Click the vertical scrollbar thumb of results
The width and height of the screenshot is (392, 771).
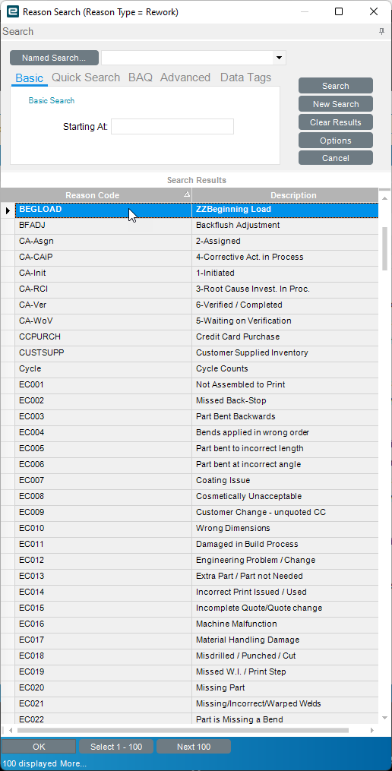click(x=385, y=248)
